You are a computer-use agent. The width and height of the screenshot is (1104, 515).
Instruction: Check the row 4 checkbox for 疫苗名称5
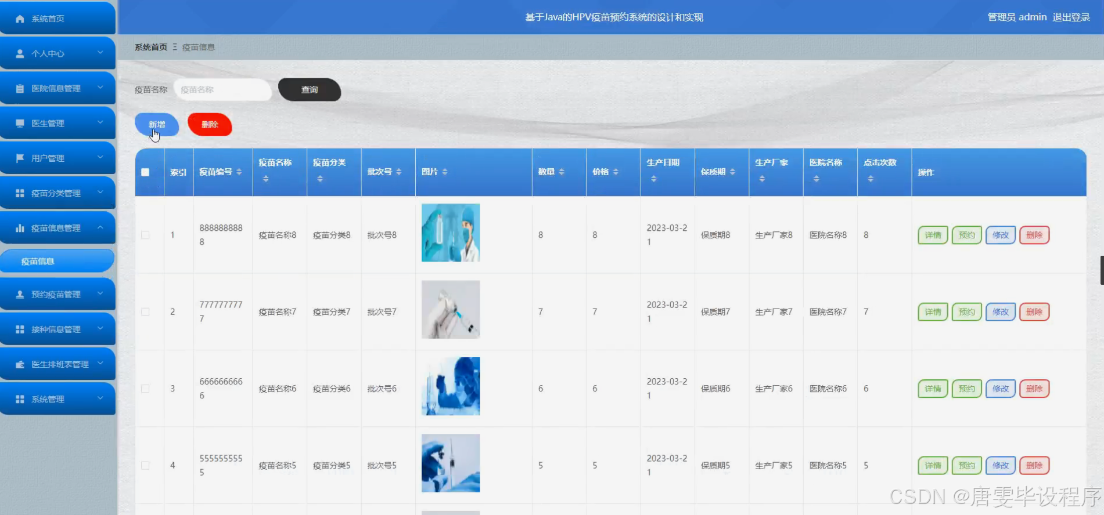click(145, 465)
